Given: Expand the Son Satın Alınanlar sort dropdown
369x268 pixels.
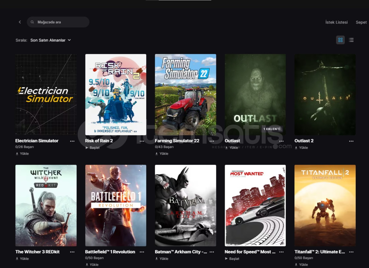Looking at the screenshot, I should (51, 40).
